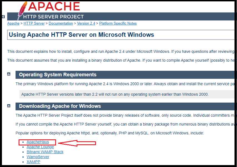Go to the HTTP Server breadcrumb

34,23
